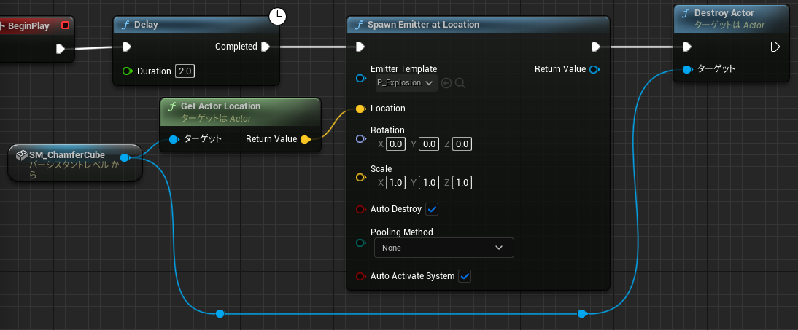Select the BeginPlay event node title
The width and height of the screenshot is (798, 330).
(28, 25)
